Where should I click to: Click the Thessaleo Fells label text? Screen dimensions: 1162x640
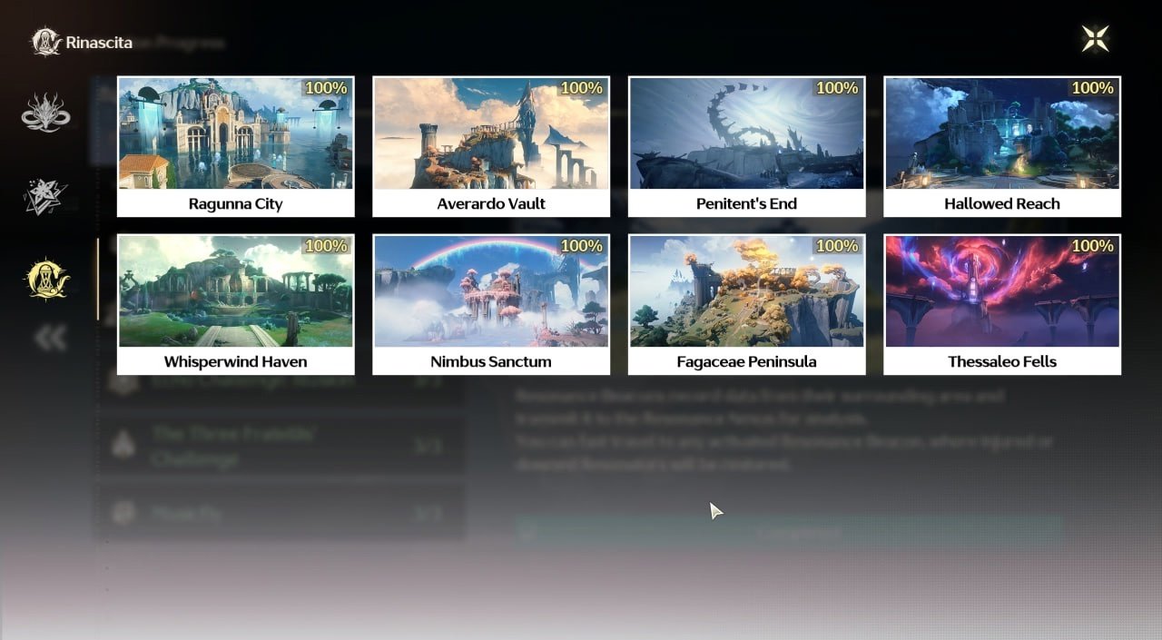(x=1002, y=362)
